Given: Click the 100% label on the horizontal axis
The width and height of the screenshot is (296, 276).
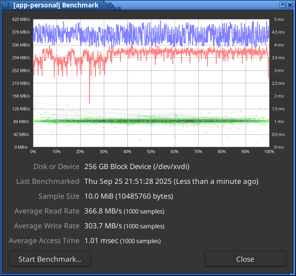Looking at the screenshot, I should pos(268,151).
